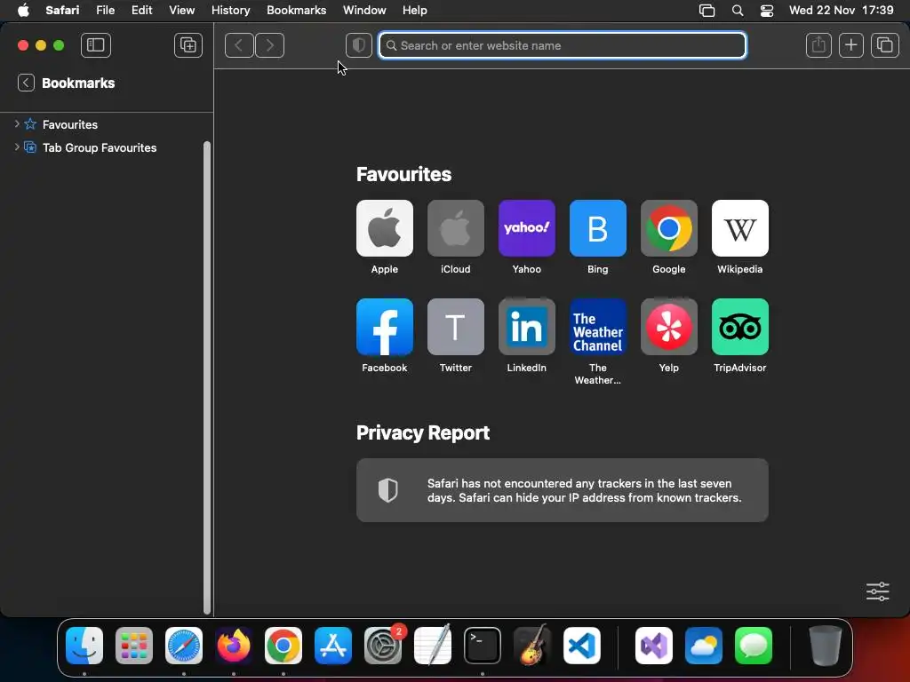Screen dimensions: 910x682
Task: Open System Settings from the Dock
Action: pyautogui.click(x=383, y=646)
